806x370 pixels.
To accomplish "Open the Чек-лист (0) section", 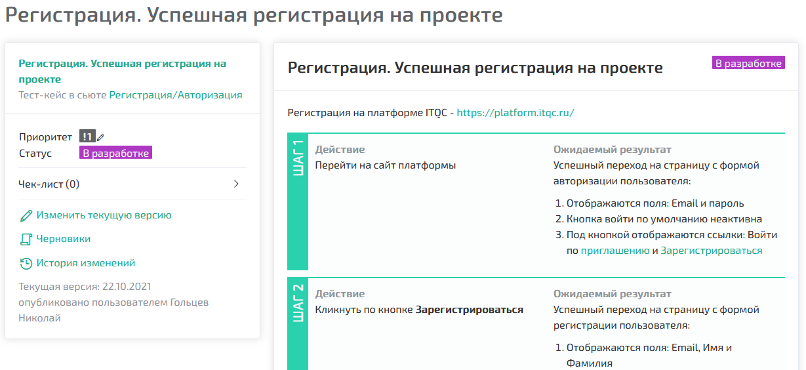I will click(x=49, y=184).
